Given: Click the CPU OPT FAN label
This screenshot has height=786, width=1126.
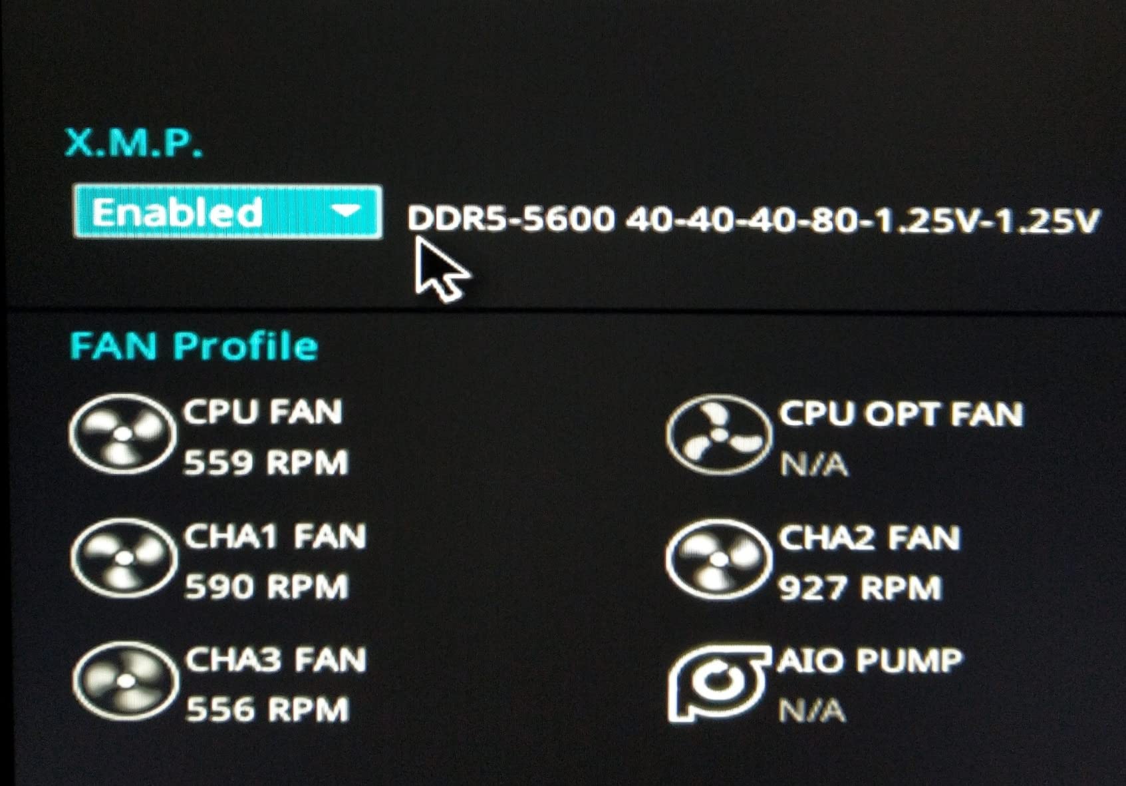Looking at the screenshot, I should (901, 414).
